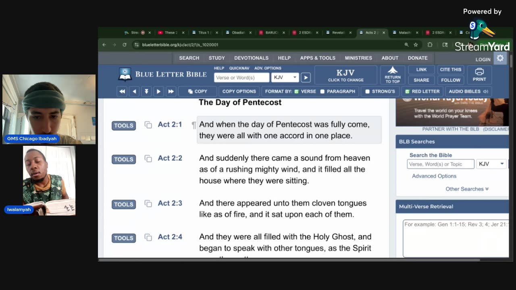Enable the Strong's checkbox
The image size is (516, 290).
[367, 91]
